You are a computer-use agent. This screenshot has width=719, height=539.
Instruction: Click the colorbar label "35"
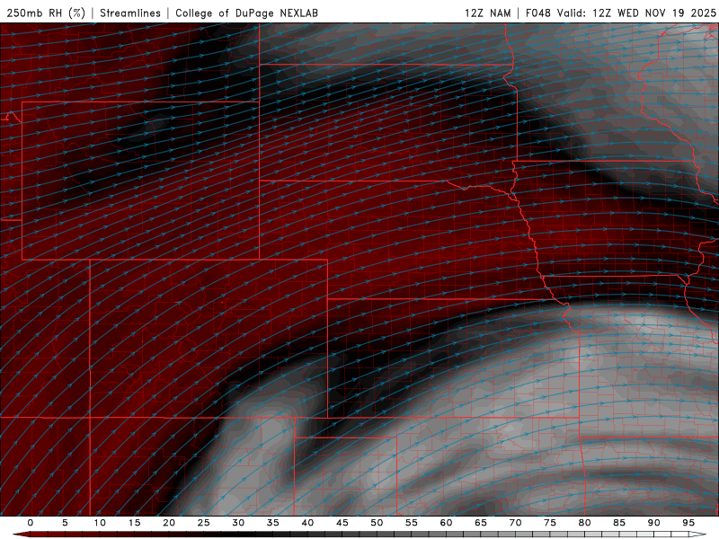273,523
